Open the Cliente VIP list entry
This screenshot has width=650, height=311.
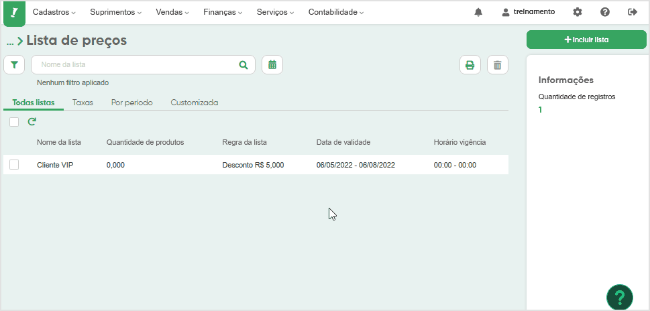tap(55, 166)
